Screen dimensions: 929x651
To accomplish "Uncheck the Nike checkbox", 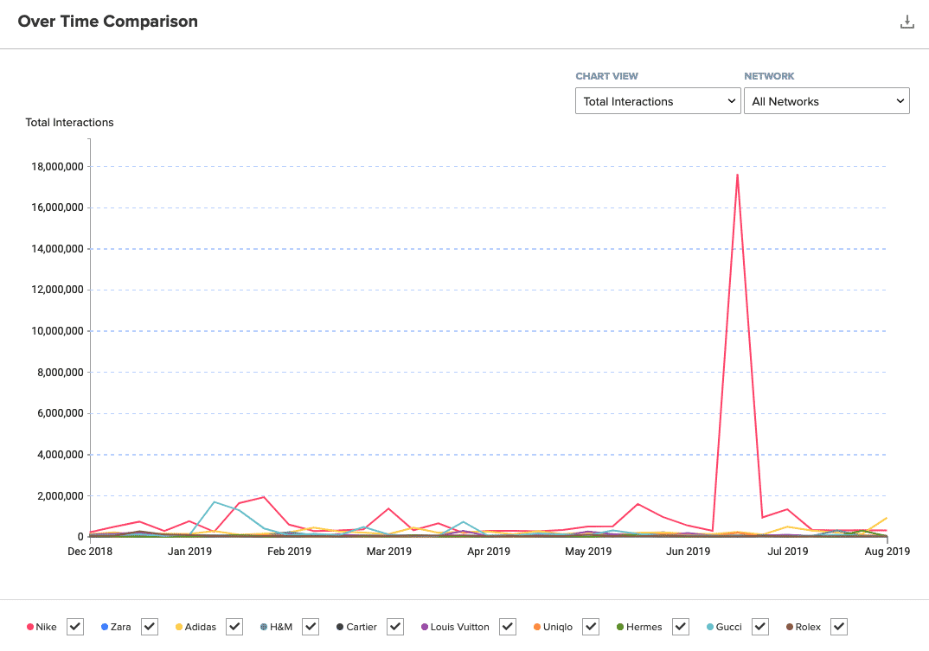I will [75, 627].
